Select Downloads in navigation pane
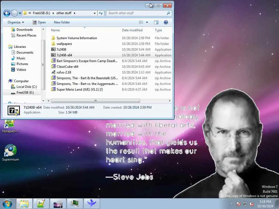Image resolution: width=279 pixels, height=209 pixels. pyautogui.click(x=25, y=30)
